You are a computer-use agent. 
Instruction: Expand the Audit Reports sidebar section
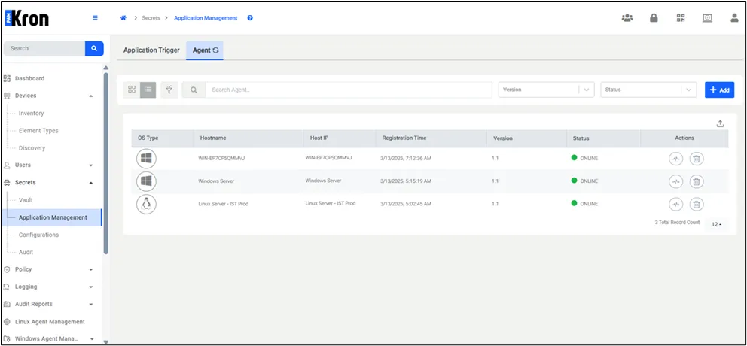pyautogui.click(x=91, y=305)
